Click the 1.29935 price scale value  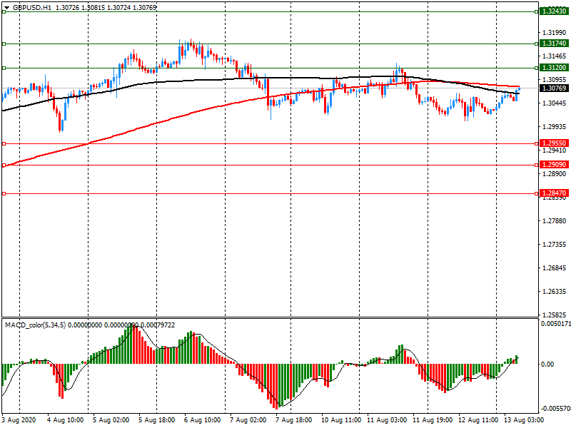[x=555, y=127]
